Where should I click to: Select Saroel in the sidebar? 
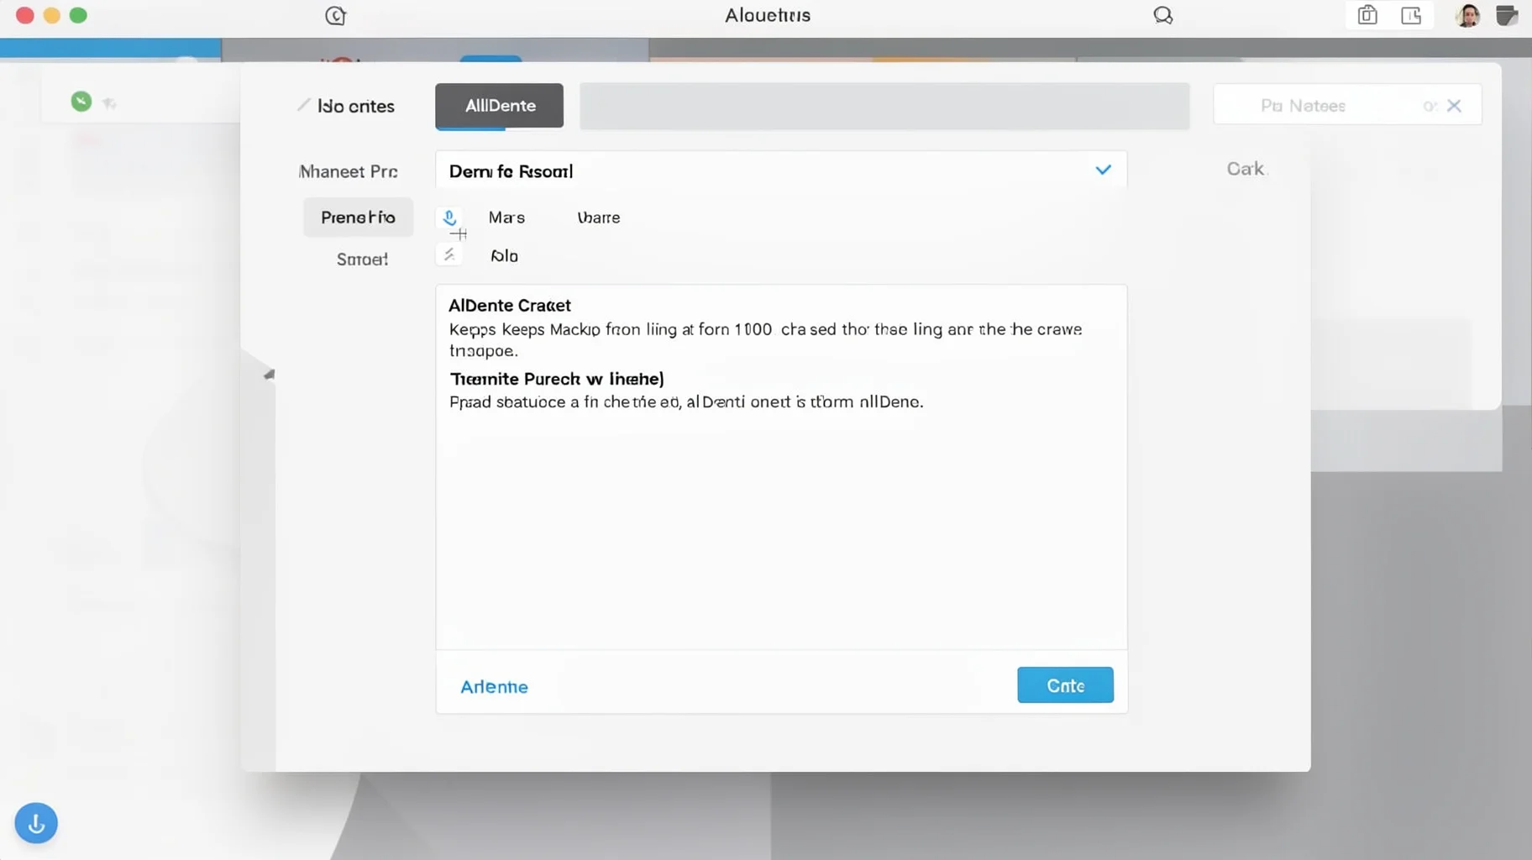pos(362,260)
